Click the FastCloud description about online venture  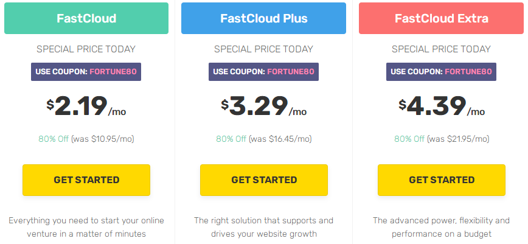(x=86, y=226)
